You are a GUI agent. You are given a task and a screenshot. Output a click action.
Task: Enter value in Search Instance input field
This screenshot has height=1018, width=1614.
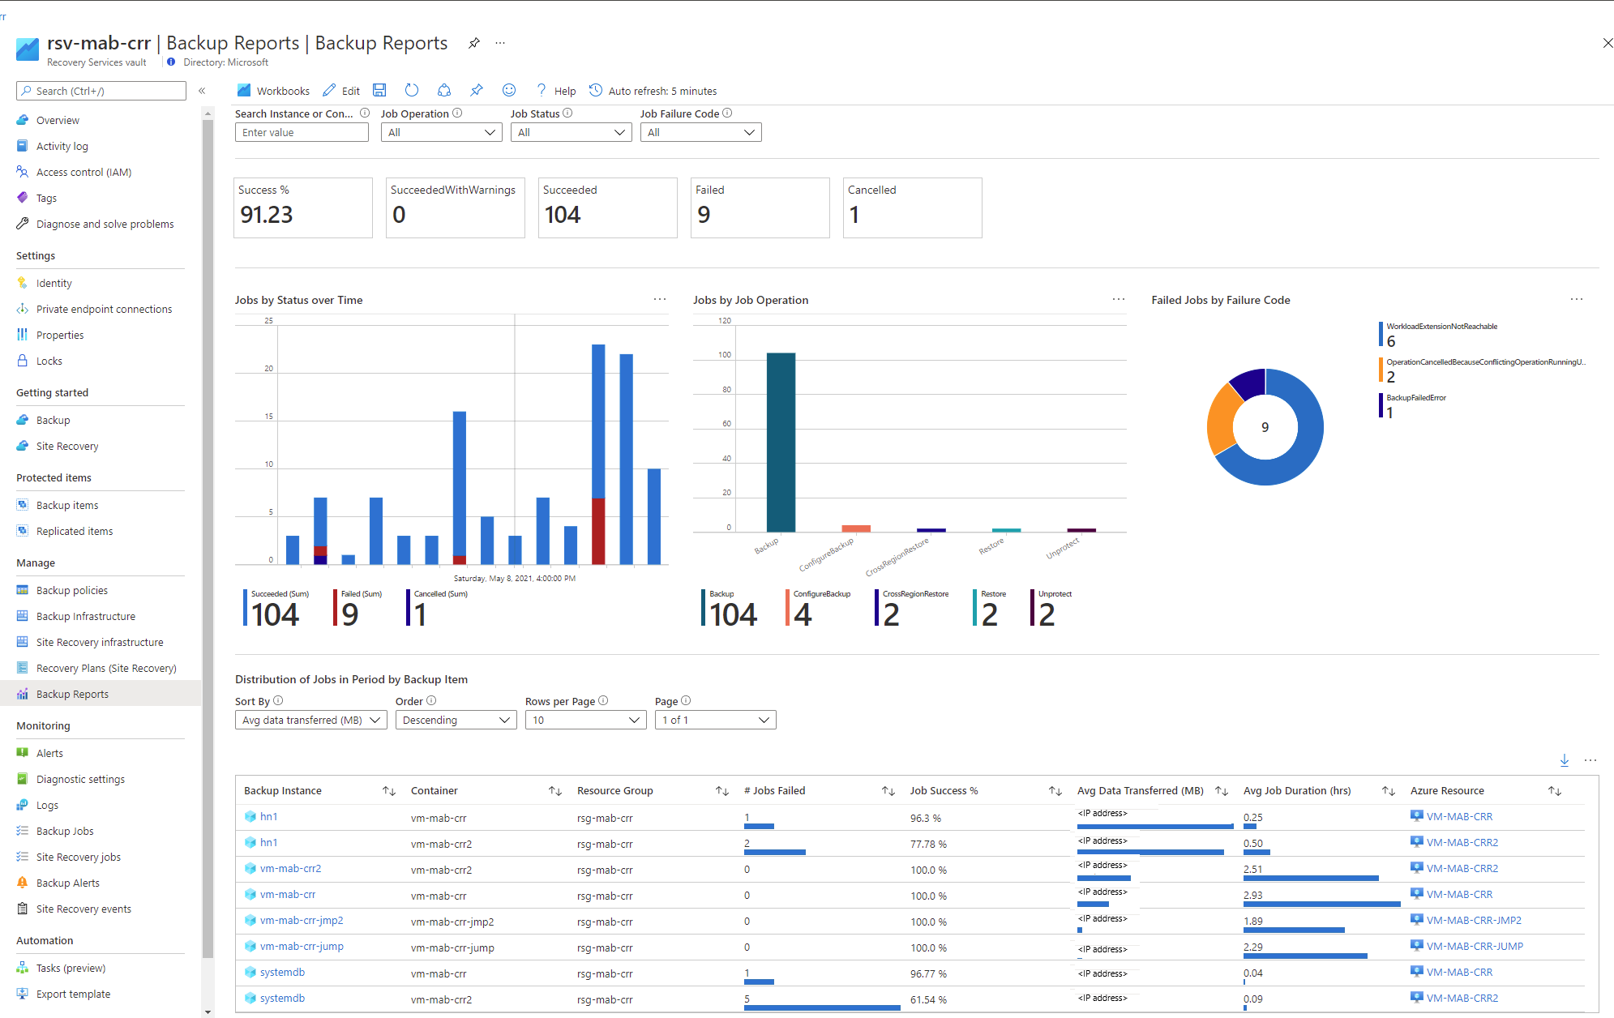(x=302, y=131)
